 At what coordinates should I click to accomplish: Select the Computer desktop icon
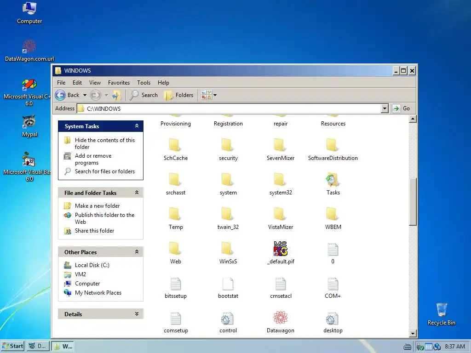pos(29,13)
